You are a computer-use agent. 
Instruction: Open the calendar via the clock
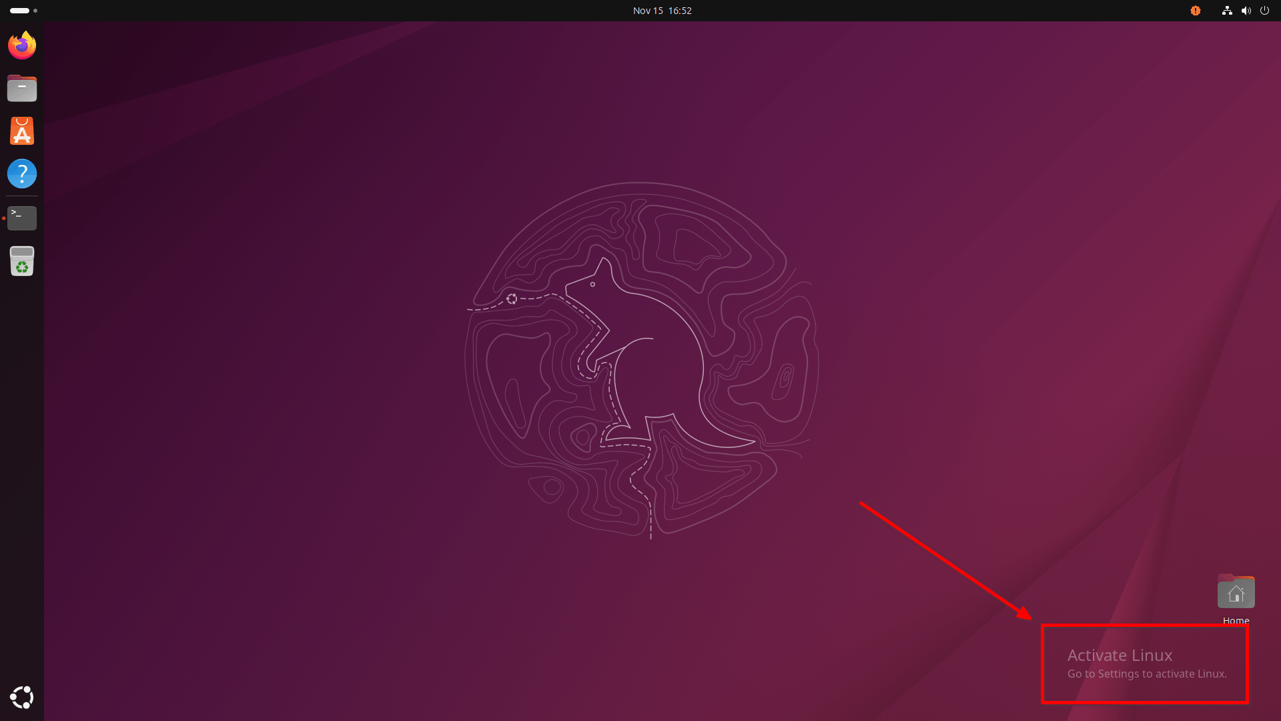click(x=661, y=11)
